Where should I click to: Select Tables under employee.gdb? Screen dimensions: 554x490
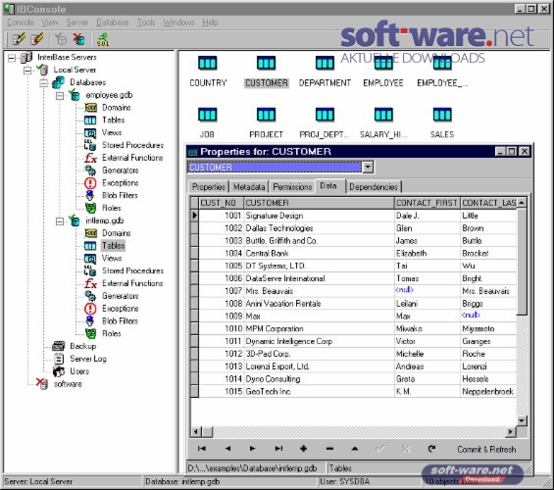(113, 120)
